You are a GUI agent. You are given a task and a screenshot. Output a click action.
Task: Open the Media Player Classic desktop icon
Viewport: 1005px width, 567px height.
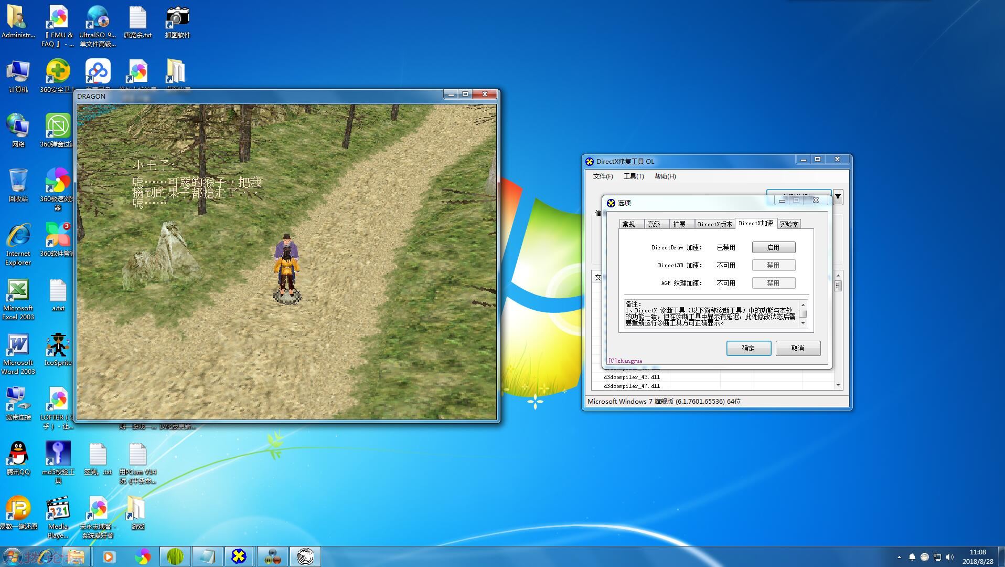pyautogui.click(x=58, y=517)
